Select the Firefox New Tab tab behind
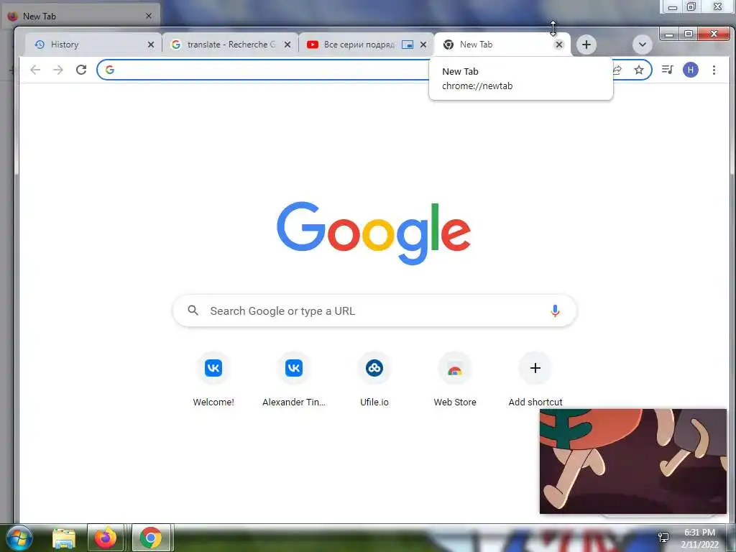Image resolution: width=736 pixels, height=552 pixels. [x=80, y=16]
